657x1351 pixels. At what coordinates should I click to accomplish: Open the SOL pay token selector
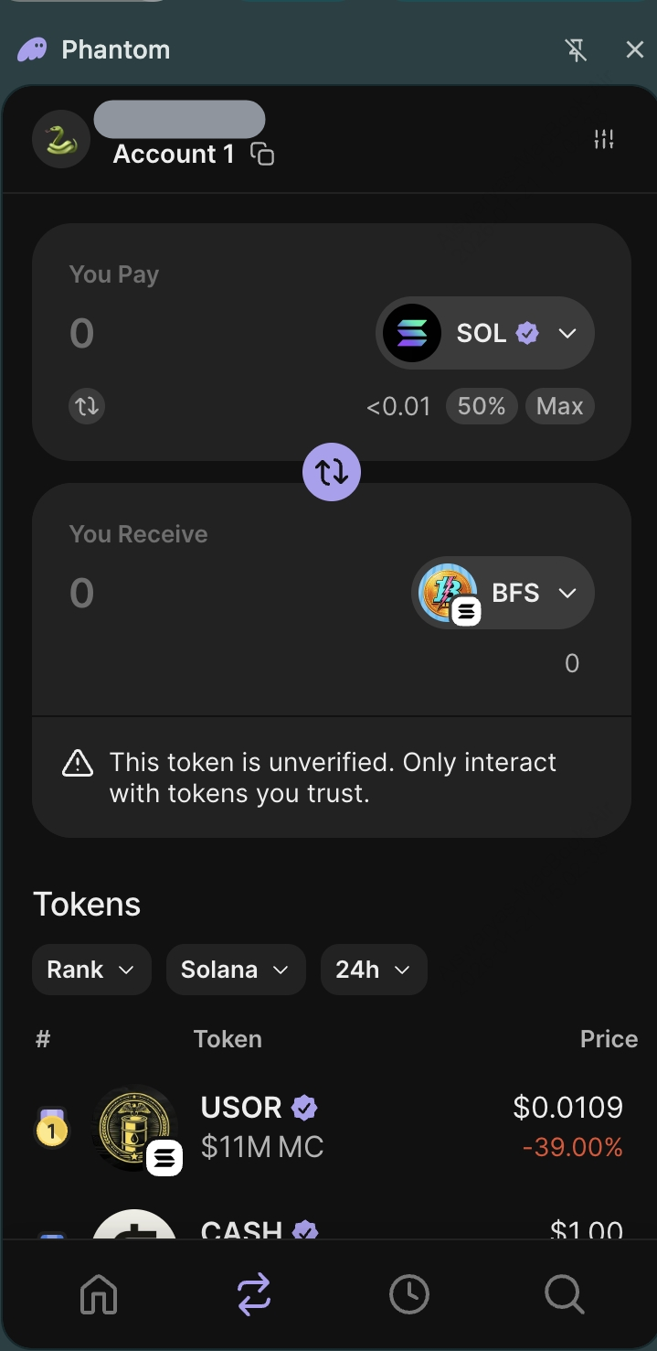485,333
